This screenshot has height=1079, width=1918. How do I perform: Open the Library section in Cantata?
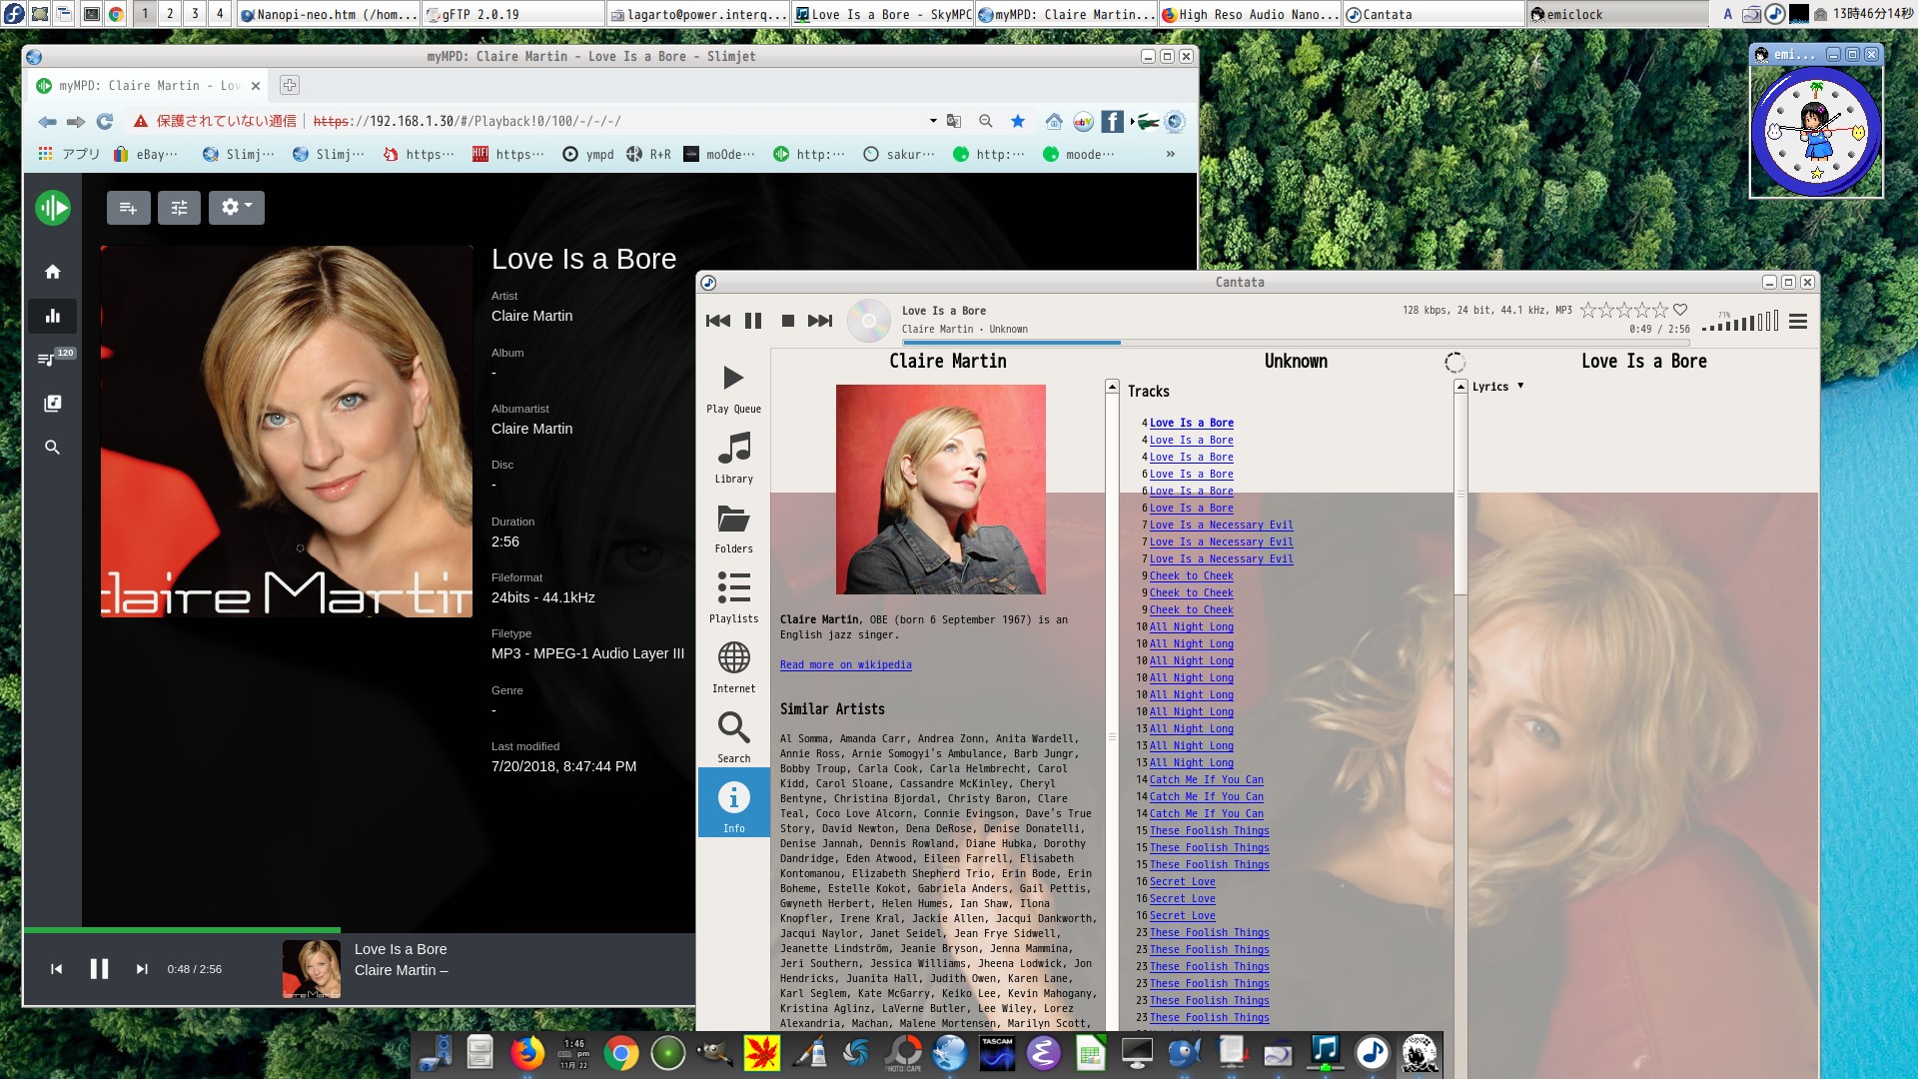pyautogui.click(x=733, y=458)
